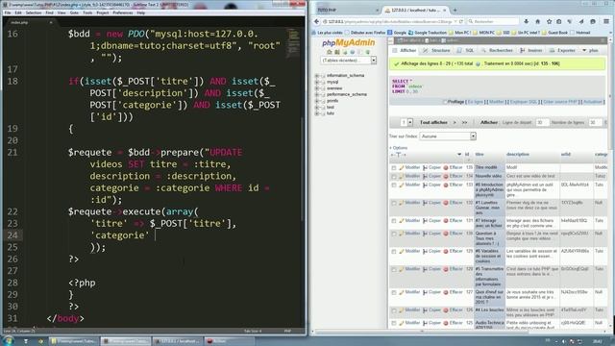Viewport: 615px width, 346px height.
Task: Sort by the description column header
Action: click(518, 154)
